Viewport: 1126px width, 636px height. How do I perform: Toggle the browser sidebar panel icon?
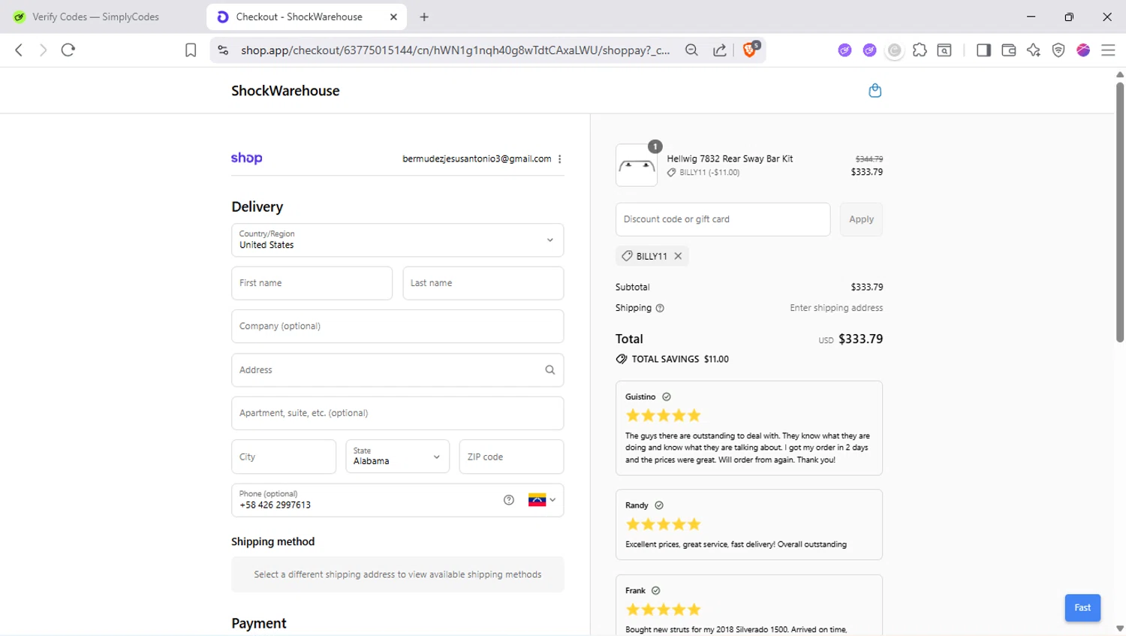[x=983, y=50]
